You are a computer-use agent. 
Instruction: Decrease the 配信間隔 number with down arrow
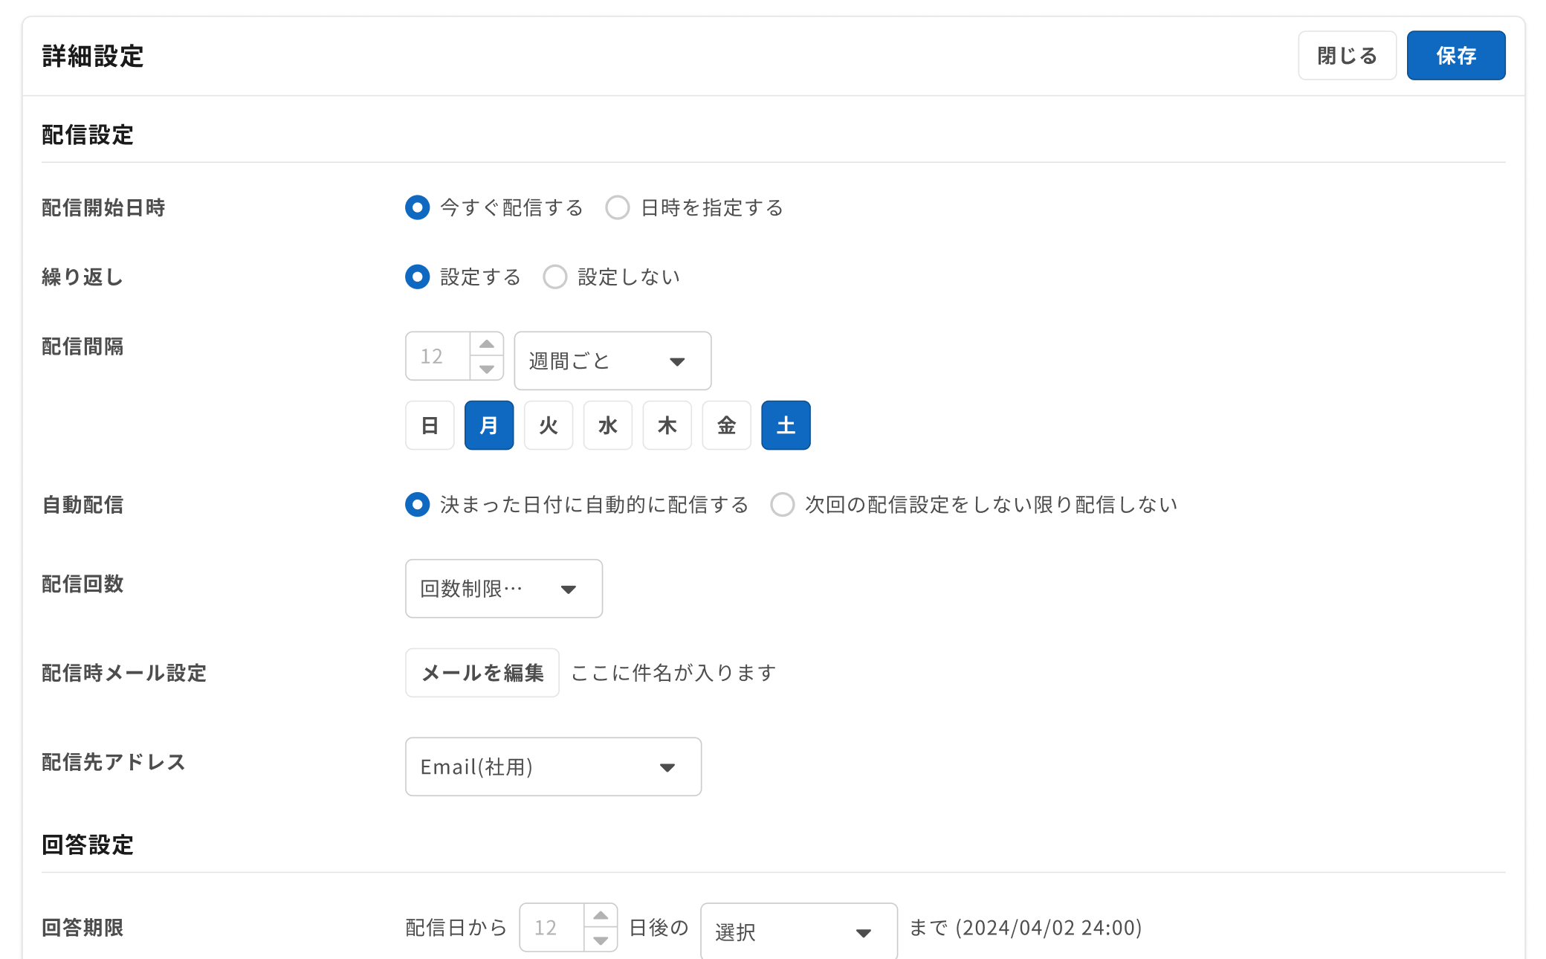(487, 369)
